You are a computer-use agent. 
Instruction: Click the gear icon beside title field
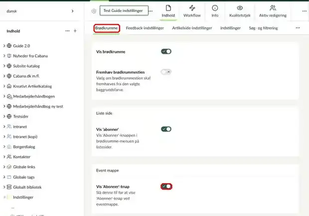pos(94,11)
